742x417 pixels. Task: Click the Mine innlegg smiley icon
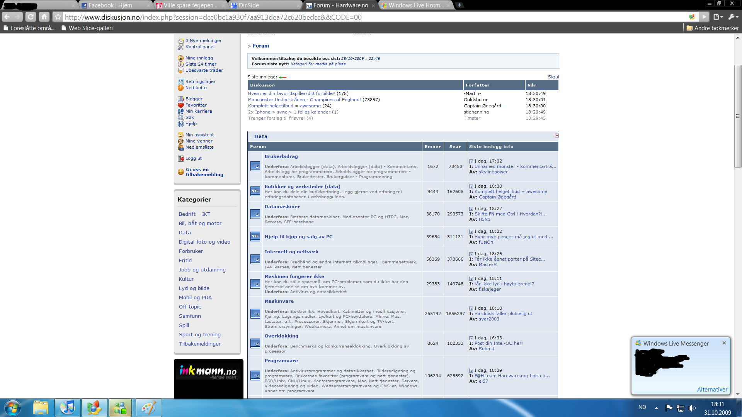click(180, 58)
